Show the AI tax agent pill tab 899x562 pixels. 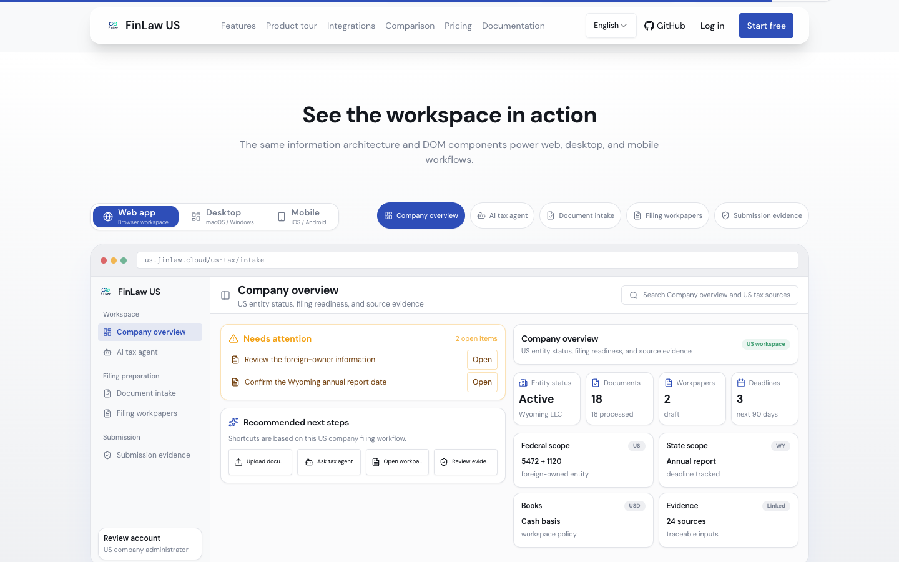click(x=502, y=215)
